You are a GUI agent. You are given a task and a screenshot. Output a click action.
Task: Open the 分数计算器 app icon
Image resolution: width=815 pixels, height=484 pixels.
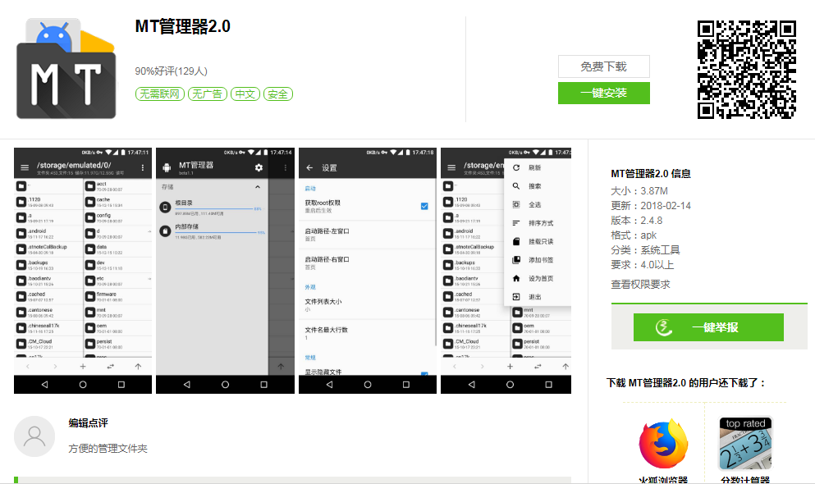(x=745, y=443)
